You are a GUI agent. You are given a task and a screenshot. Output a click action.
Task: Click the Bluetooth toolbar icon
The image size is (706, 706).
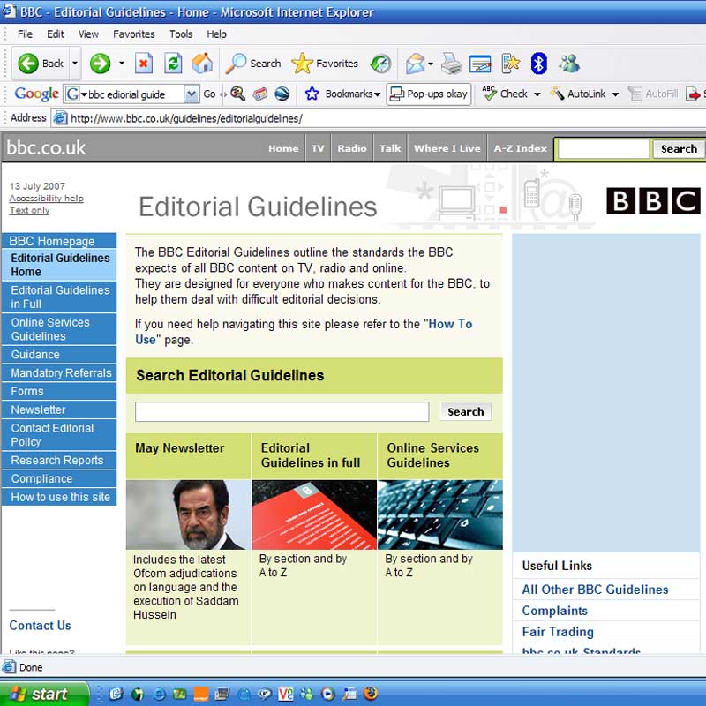[538, 64]
